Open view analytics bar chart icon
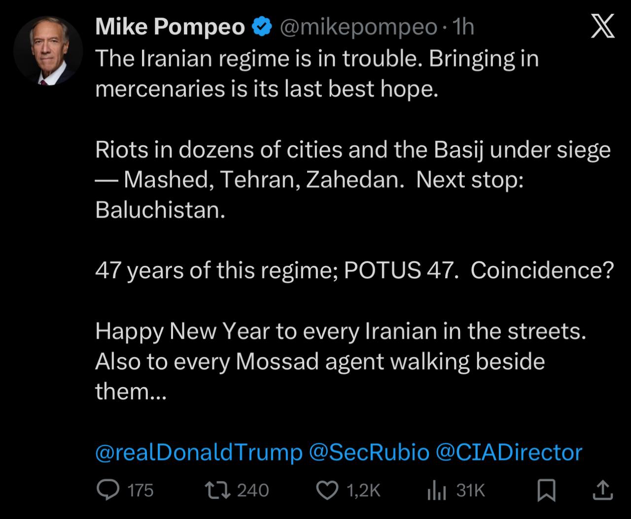 (436, 489)
